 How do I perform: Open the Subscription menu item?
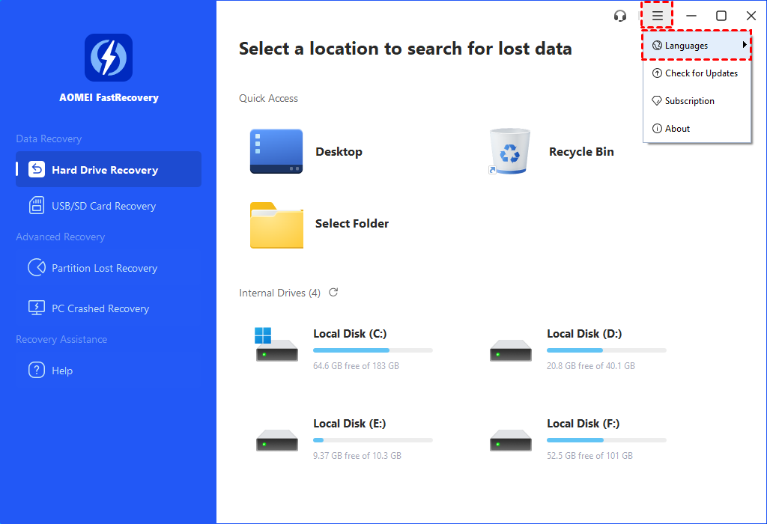tap(689, 101)
